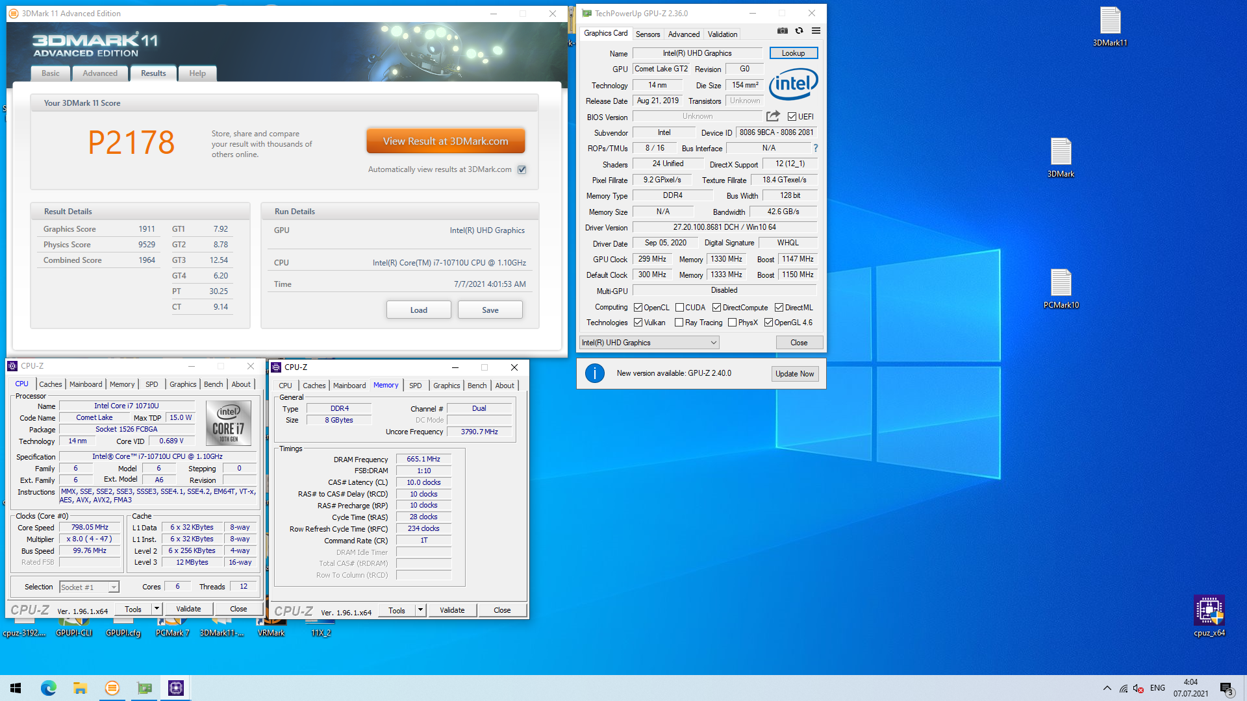Click the muted volume tray icon

(1139, 689)
